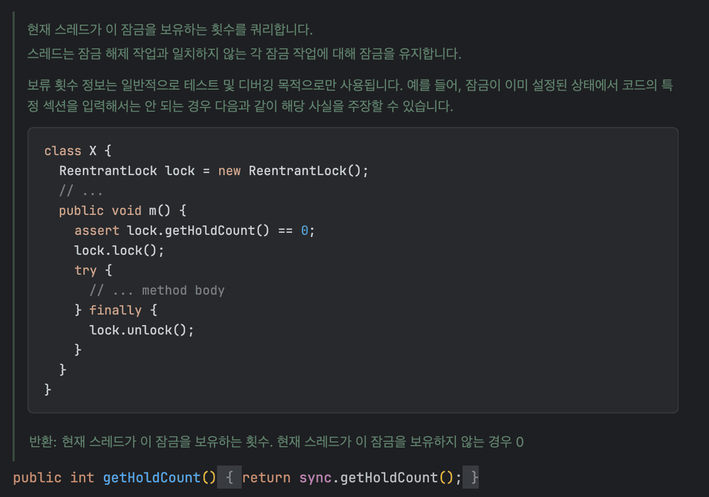
Task: Click the class X declaration in sample
Action: pyautogui.click(x=77, y=151)
